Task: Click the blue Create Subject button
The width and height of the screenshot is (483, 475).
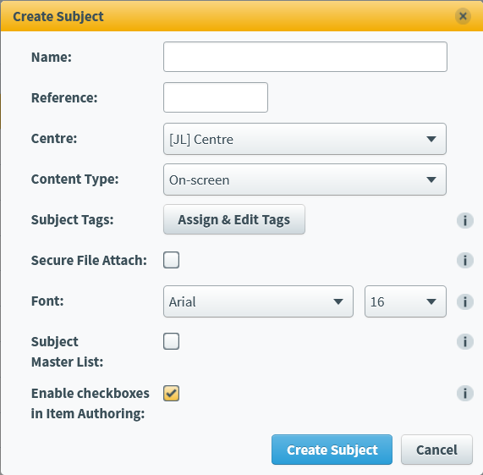Action: point(332,450)
